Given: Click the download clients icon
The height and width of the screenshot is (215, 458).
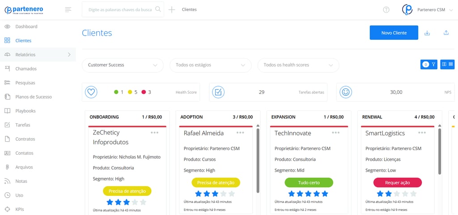Looking at the screenshot, I should coord(427,33).
